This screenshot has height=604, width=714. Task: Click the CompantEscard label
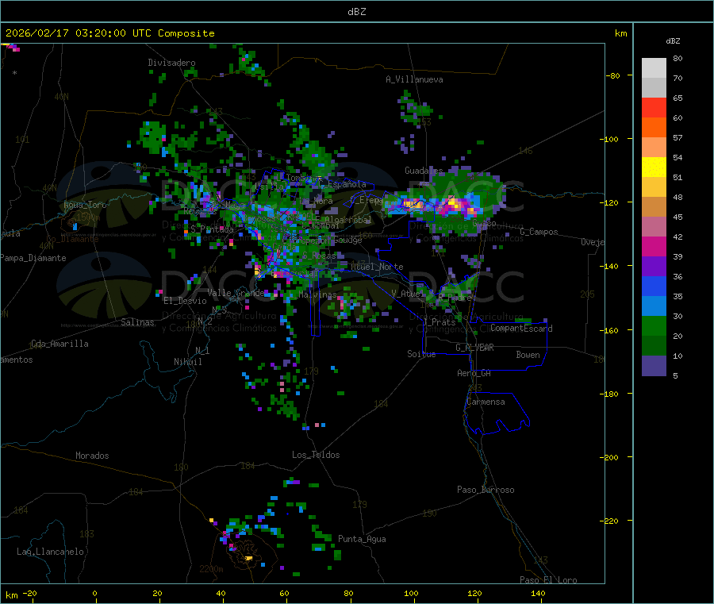tap(521, 329)
